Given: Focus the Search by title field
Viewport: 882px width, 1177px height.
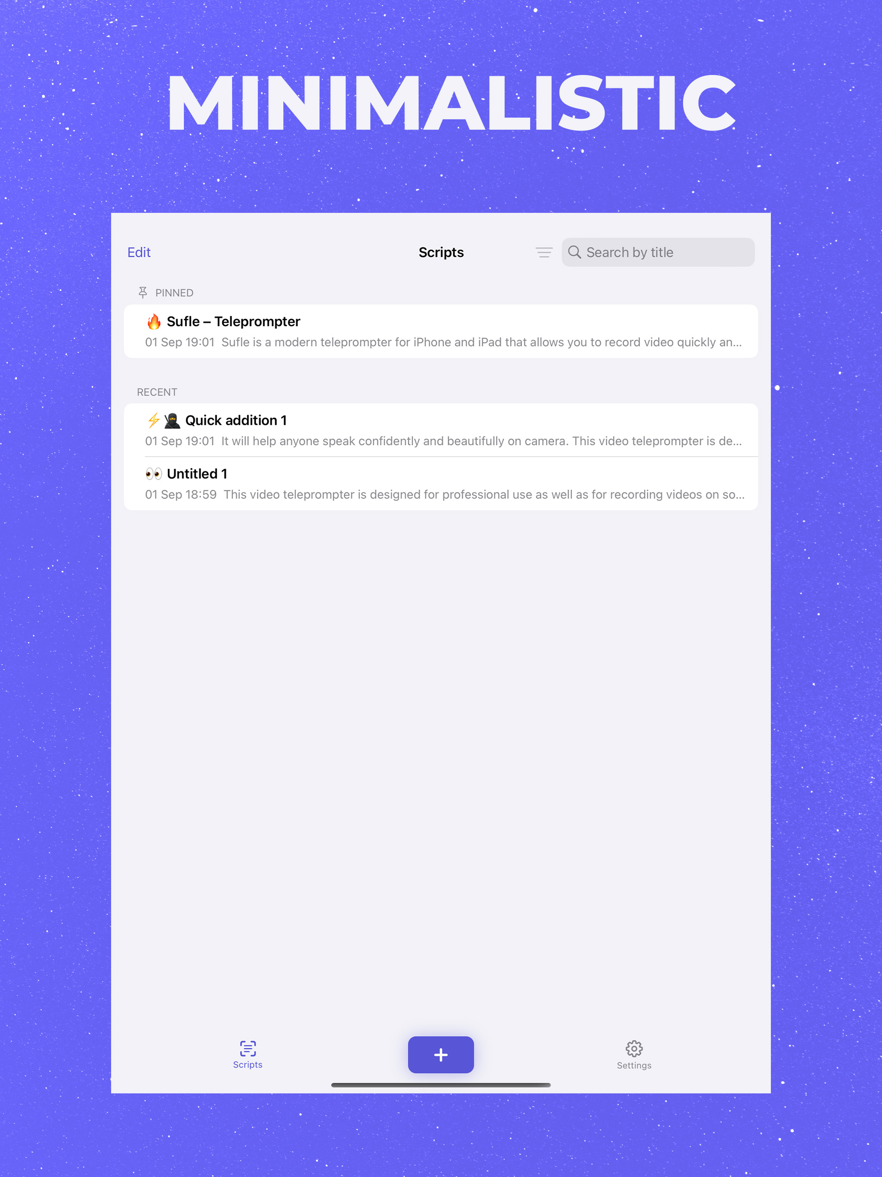Looking at the screenshot, I should [x=658, y=252].
